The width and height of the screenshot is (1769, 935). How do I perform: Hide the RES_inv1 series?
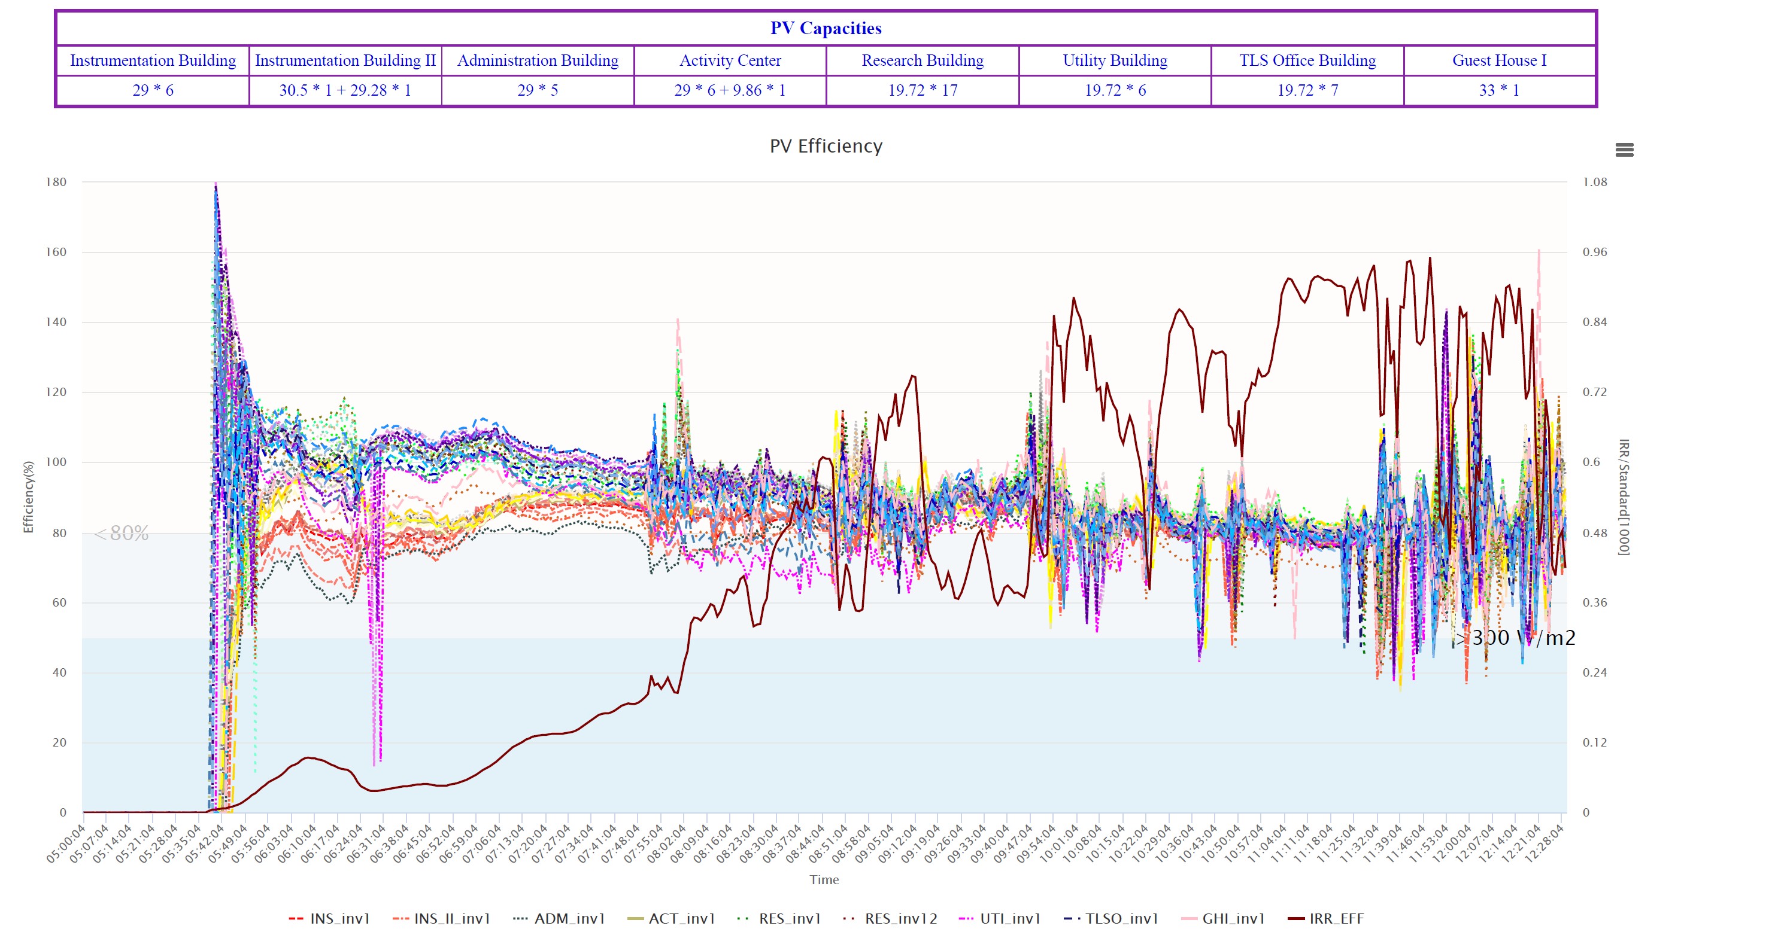coord(789,918)
